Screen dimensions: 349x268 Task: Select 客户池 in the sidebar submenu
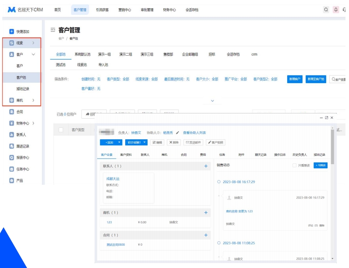(x=21, y=77)
